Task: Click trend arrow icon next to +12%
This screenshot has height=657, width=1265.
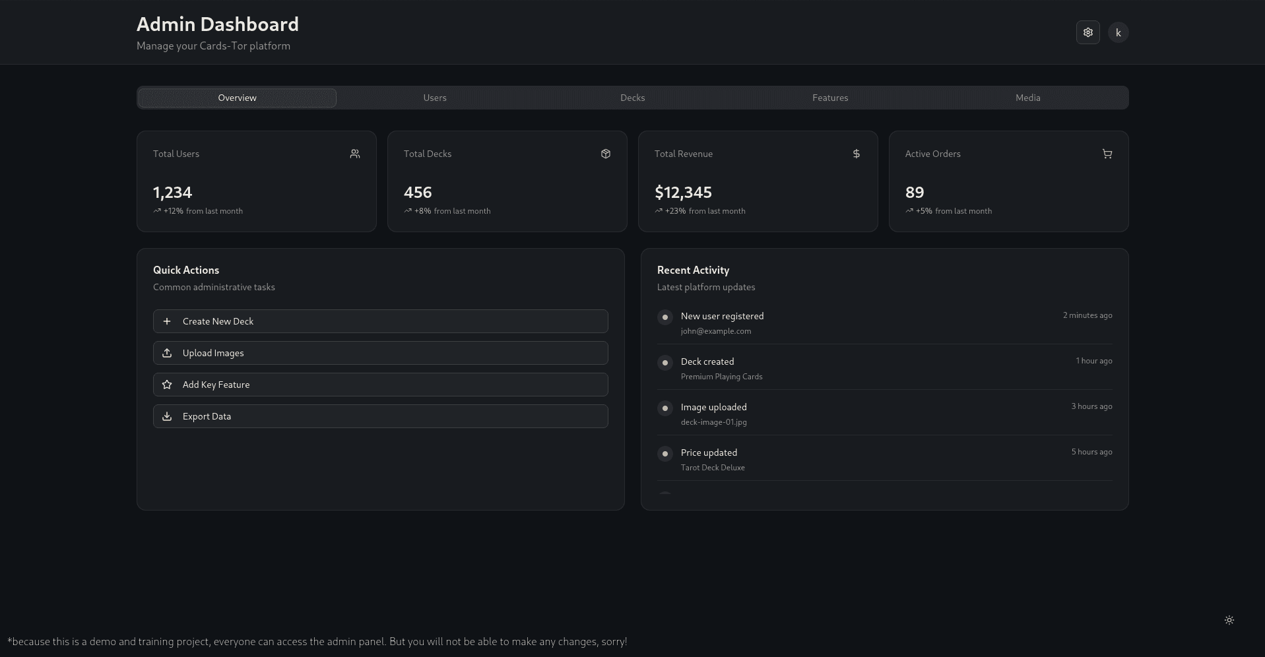Action: pyautogui.click(x=157, y=211)
